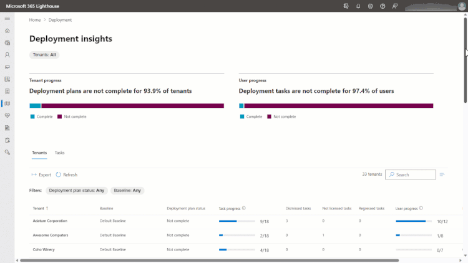Open the account profile avatar
This screenshot has height=263, width=468.
coord(462,6)
